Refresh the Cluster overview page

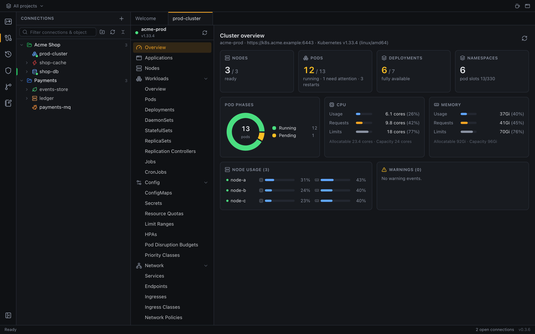pos(524,38)
